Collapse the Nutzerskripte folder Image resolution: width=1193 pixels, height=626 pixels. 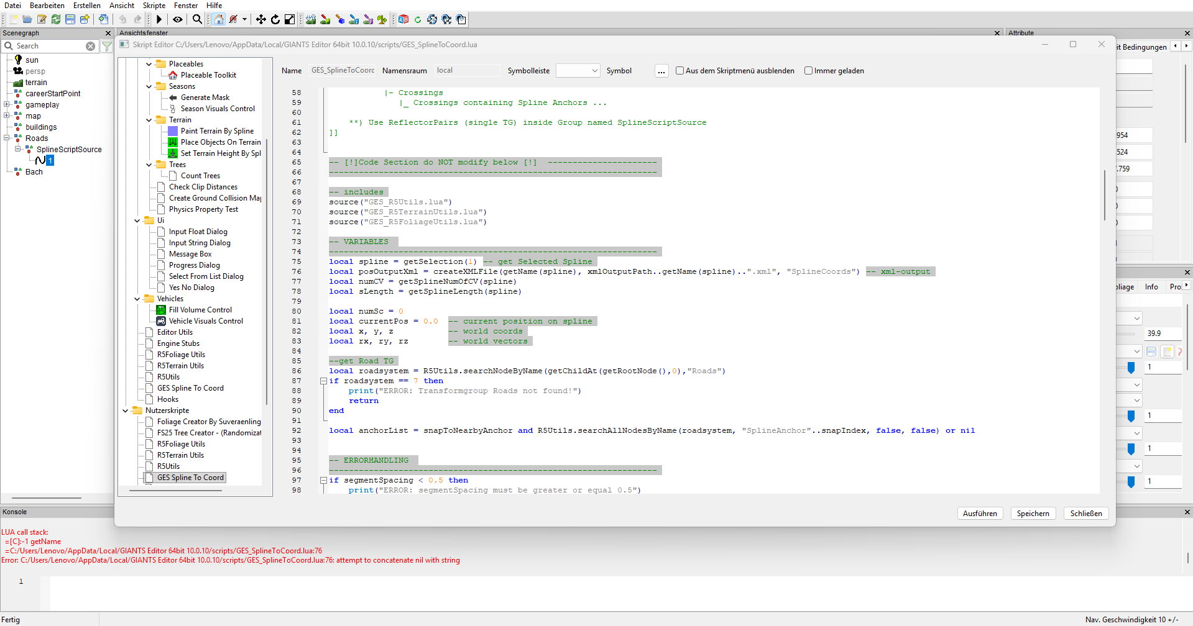click(126, 411)
